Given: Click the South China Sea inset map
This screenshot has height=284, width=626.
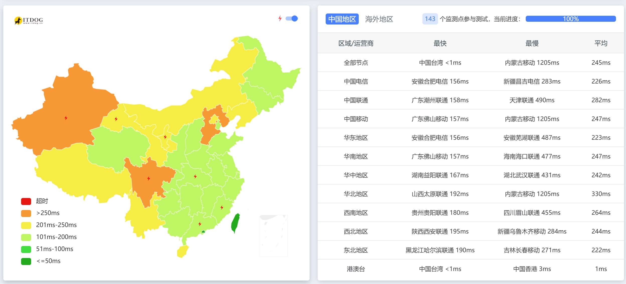Looking at the screenshot, I should 273,235.
